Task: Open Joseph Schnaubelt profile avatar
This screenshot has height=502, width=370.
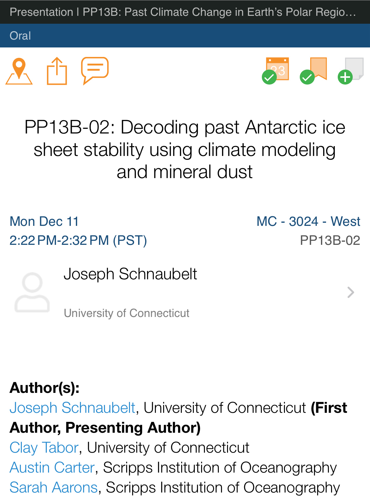Action: (x=32, y=292)
